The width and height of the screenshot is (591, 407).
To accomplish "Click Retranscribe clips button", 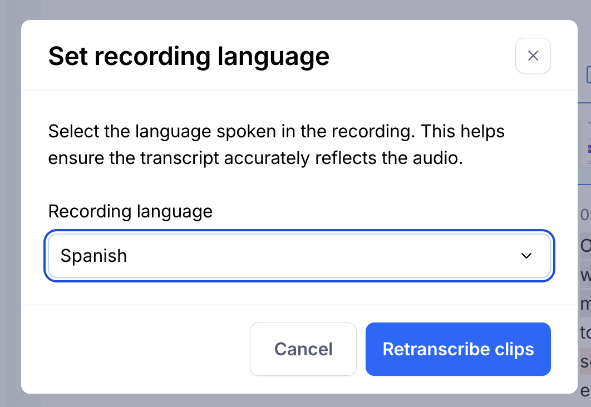I will [x=457, y=349].
